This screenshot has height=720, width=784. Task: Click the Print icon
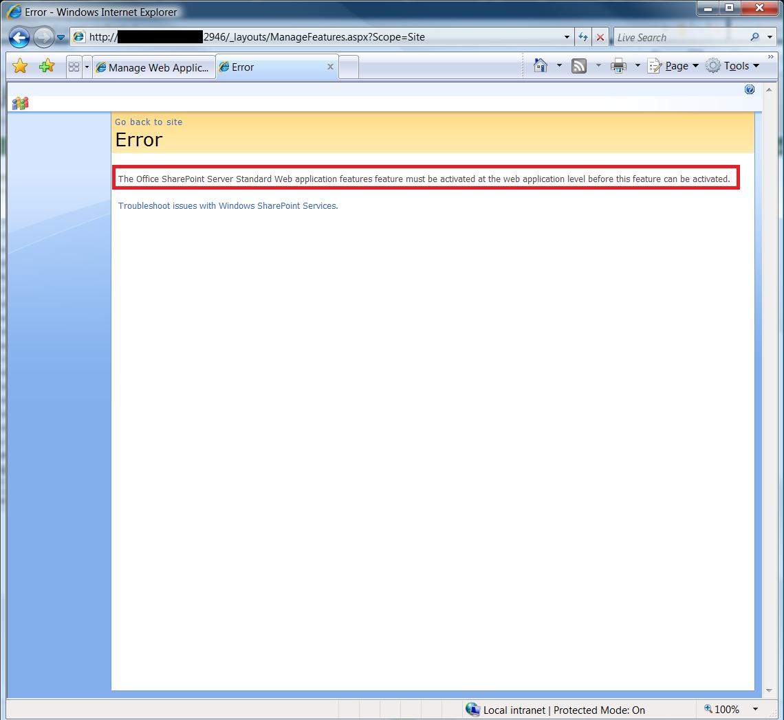(x=618, y=66)
